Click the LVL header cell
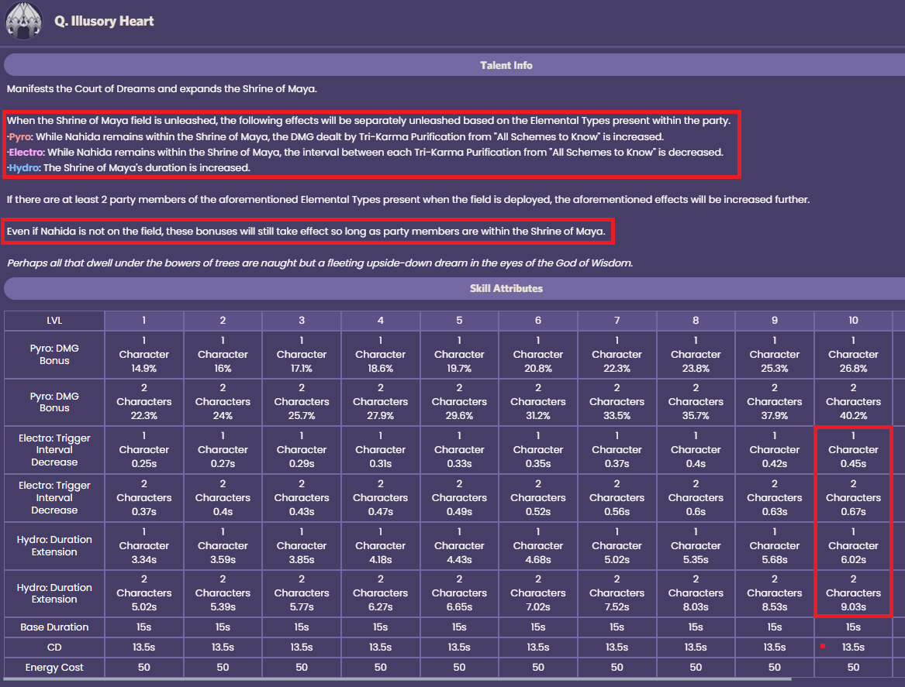Screen dimensions: 905x687 tap(54, 321)
